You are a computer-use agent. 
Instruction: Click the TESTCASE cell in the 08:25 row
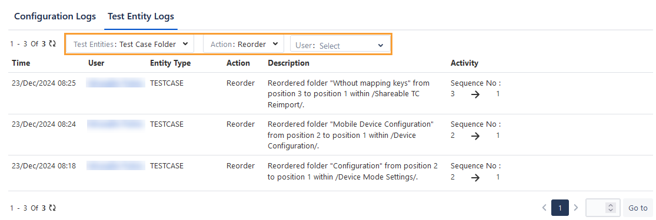(167, 83)
